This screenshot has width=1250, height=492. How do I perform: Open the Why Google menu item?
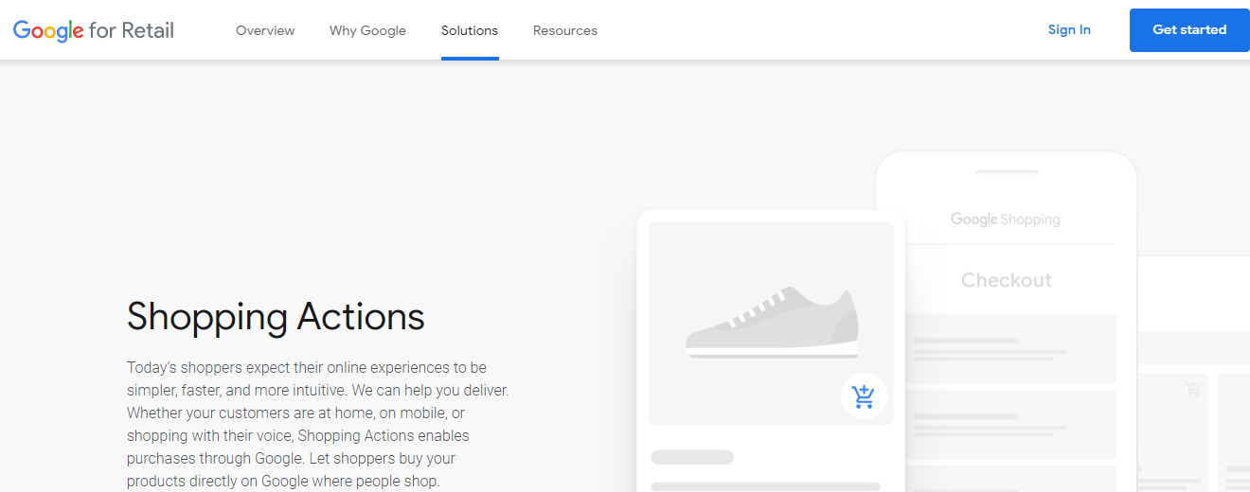coord(367,30)
